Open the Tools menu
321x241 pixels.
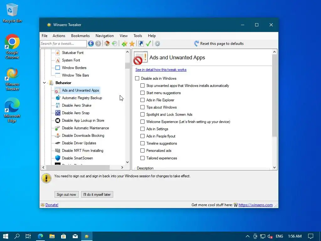click(x=138, y=36)
